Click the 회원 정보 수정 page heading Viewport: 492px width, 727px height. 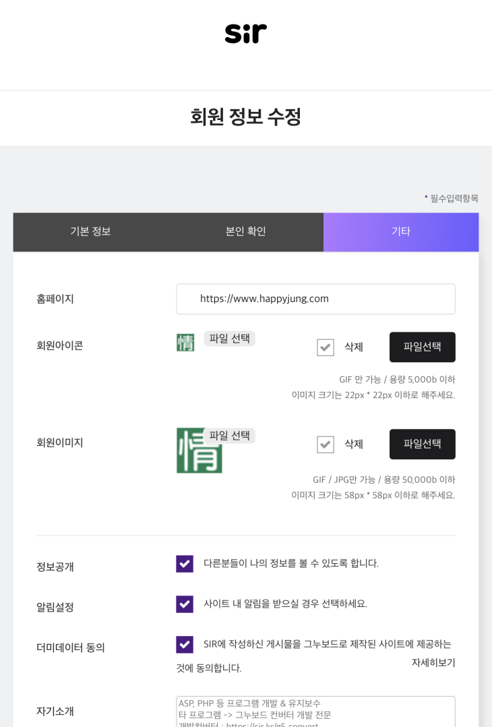[x=245, y=117]
